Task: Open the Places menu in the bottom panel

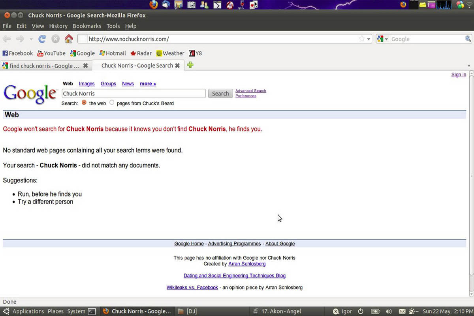Action: tap(55, 311)
